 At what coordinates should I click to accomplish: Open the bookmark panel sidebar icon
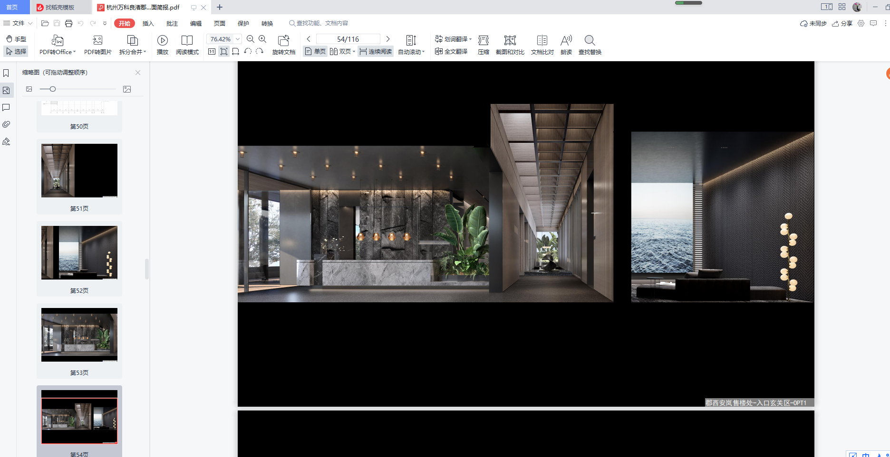[x=6, y=73]
